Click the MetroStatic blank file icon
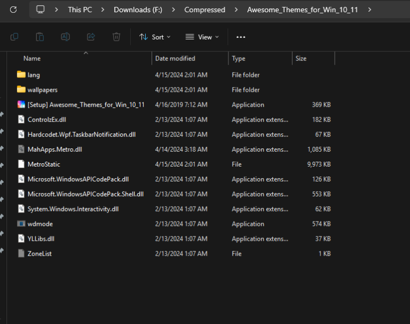 tap(21, 164)
